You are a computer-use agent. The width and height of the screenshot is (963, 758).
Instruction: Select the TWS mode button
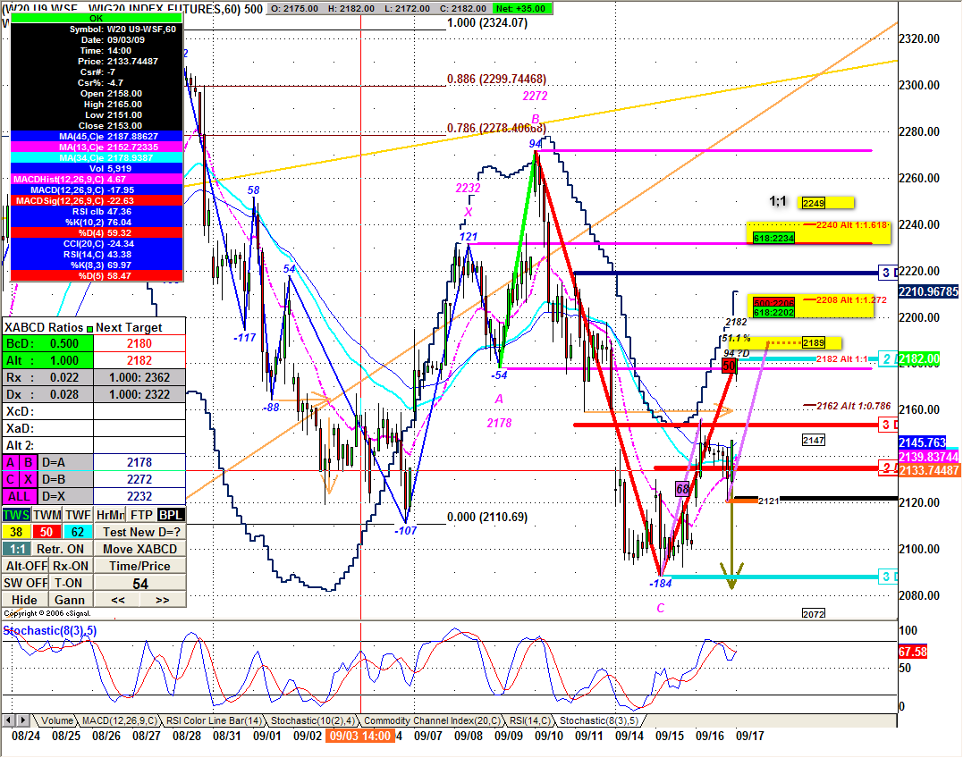pyautogui.click(x=16, y=515)
